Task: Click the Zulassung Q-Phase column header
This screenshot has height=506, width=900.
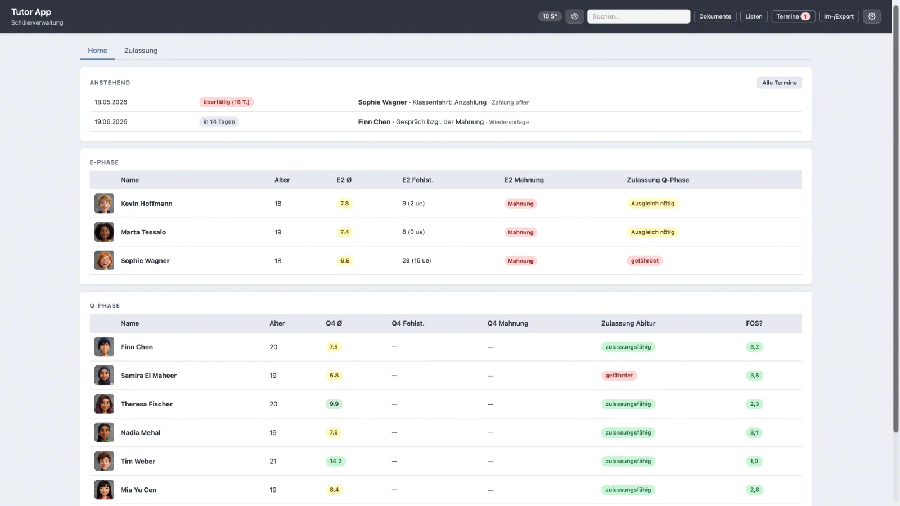Action: coord(658,180)
